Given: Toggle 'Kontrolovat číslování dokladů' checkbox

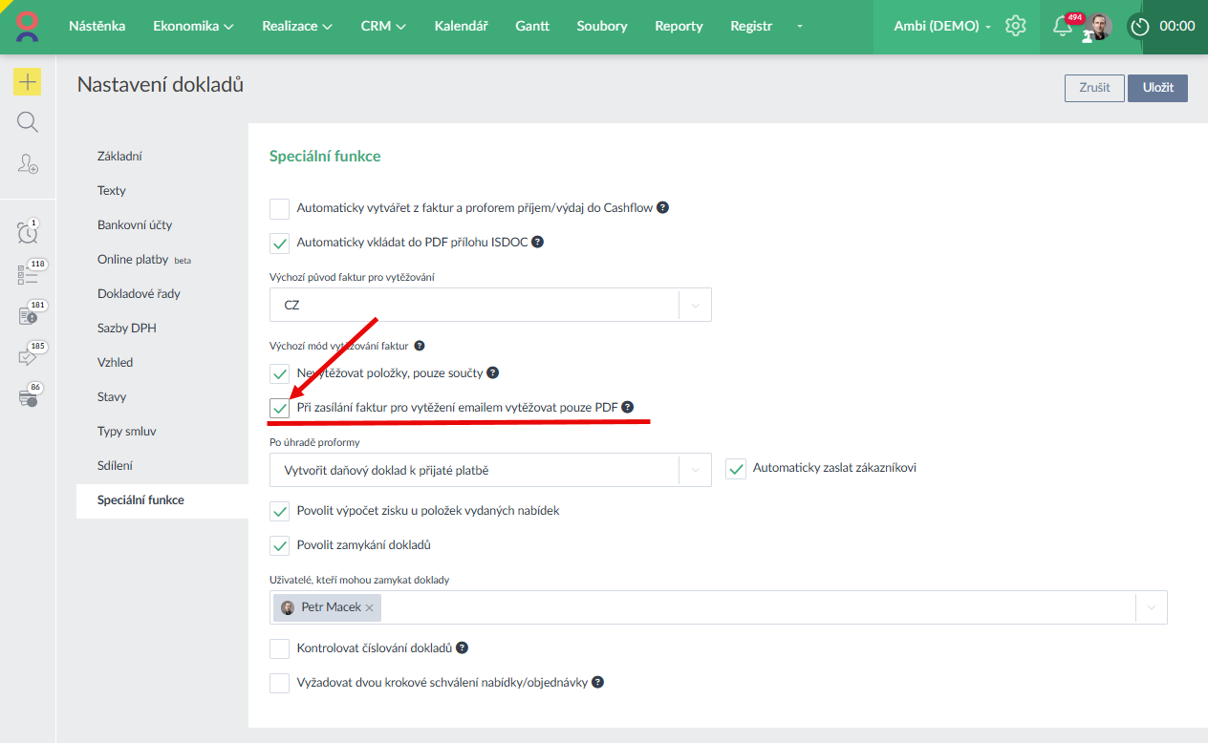Looking at the screenshot, I should (x=279, y=648).
